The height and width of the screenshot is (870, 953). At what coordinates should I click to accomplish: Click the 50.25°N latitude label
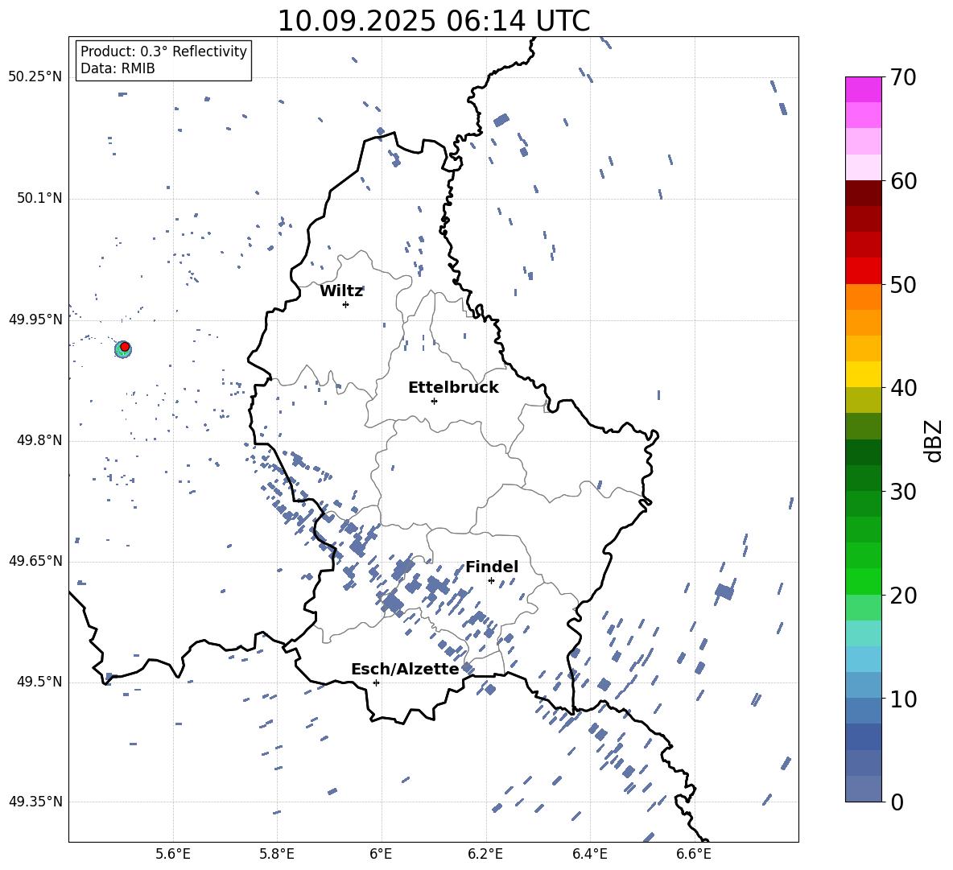(x=35, y=77)
